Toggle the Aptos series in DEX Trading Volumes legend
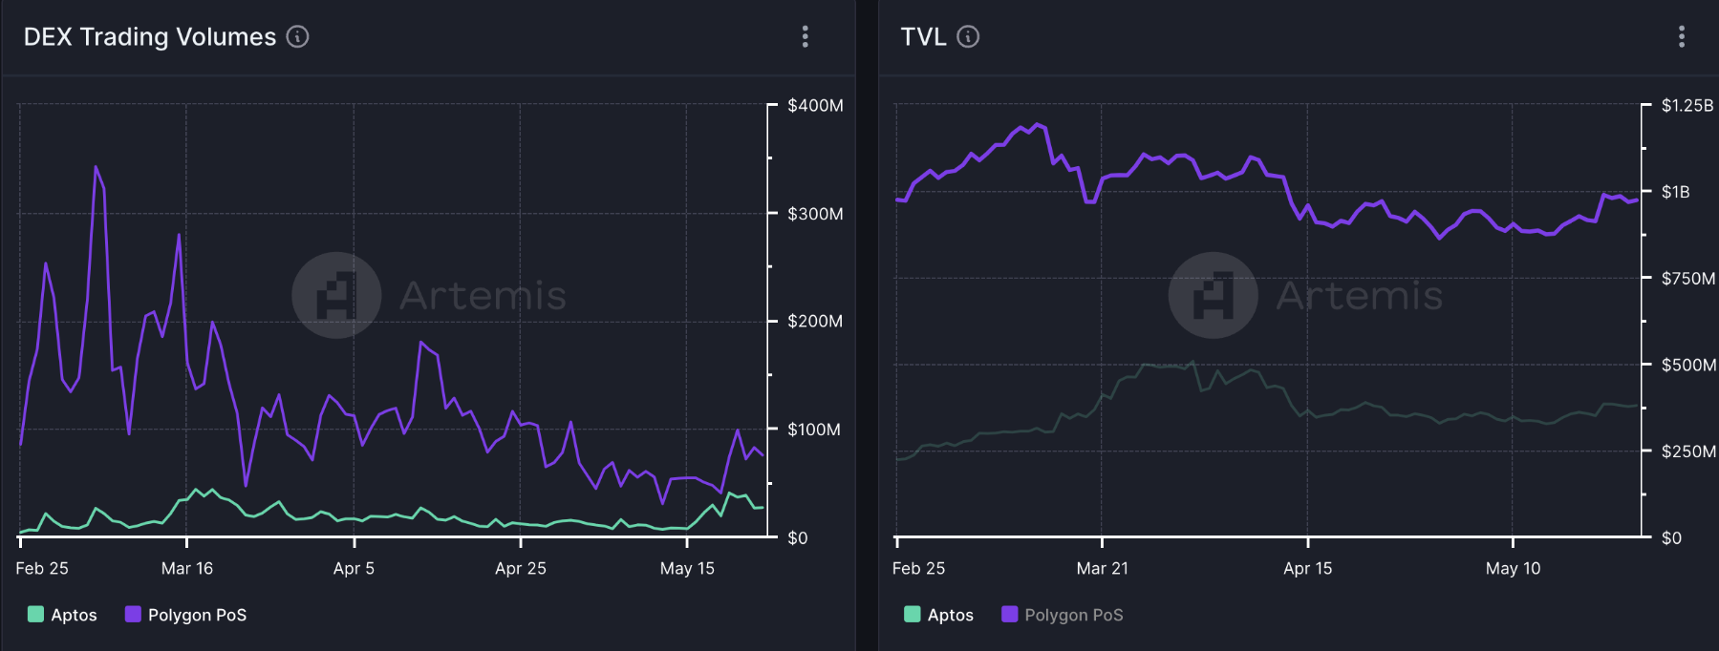 coord(63,615)
